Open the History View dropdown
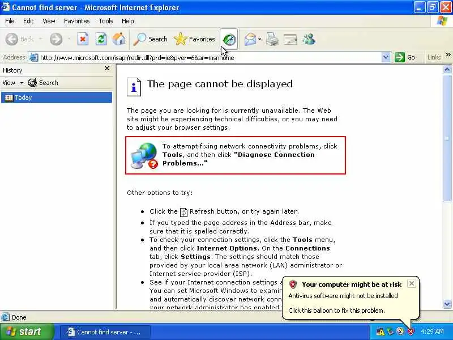 coord(12,83)
